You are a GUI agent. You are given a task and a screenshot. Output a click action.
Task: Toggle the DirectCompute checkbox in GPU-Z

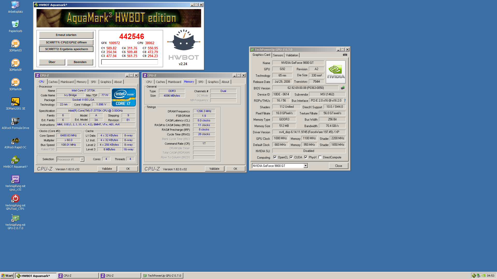pyautogui.click(x=320, y=157)
